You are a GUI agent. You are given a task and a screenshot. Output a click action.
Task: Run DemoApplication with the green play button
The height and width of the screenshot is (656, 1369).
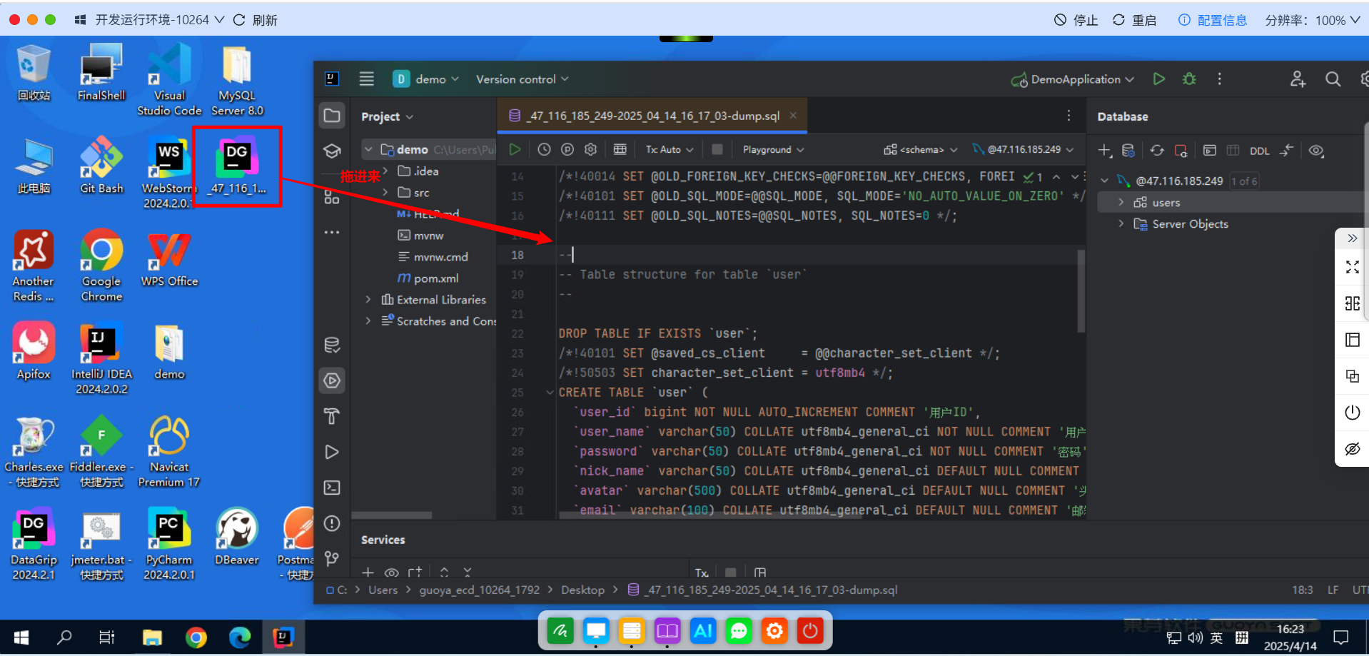tap(1159, 79)
